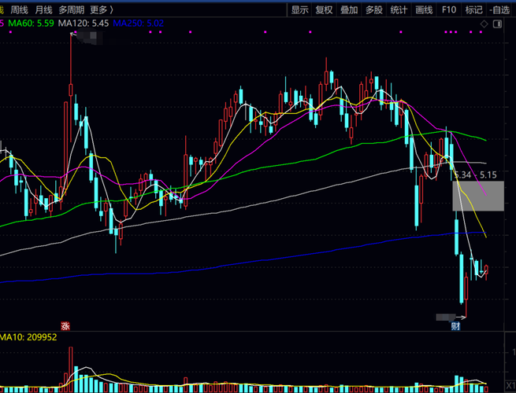516x393 pixels.
Task: Click the gray 5.34 - 5.15 gap box
Action: pyautogui.click(x=478, y=196)
